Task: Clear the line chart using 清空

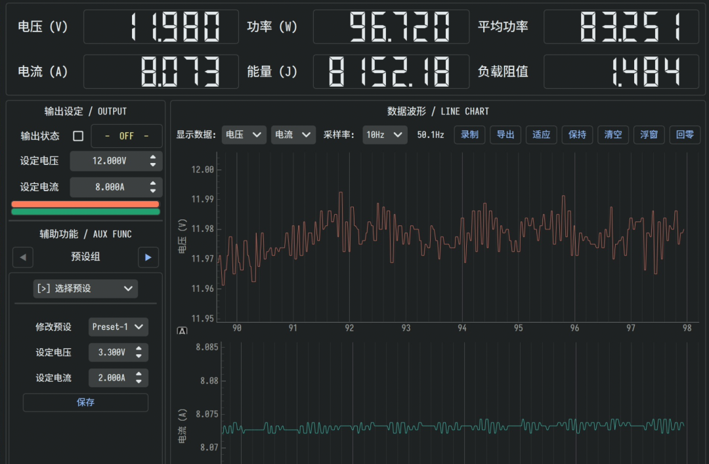Action: [x=612, y=134]
